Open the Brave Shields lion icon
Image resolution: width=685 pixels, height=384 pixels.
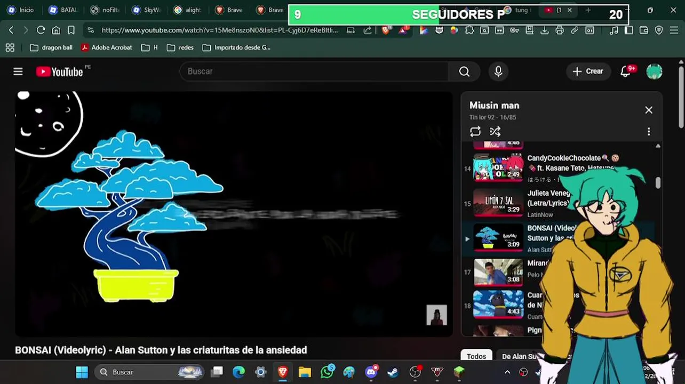click(x=386, y=30)
